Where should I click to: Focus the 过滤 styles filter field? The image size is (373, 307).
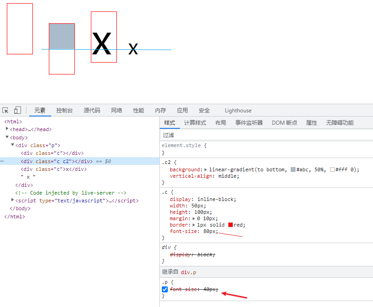tap(267, 135)
